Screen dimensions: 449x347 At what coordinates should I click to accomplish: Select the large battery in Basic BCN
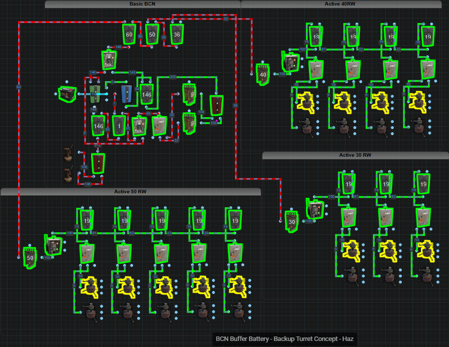(x=68, y=94)
